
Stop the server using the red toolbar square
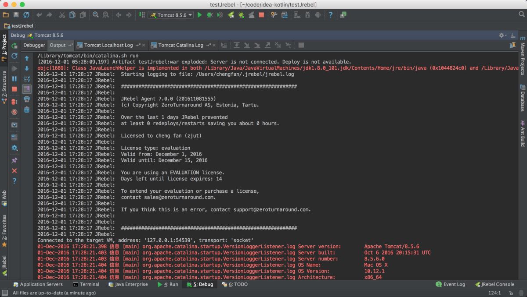[x=261, y=15]
